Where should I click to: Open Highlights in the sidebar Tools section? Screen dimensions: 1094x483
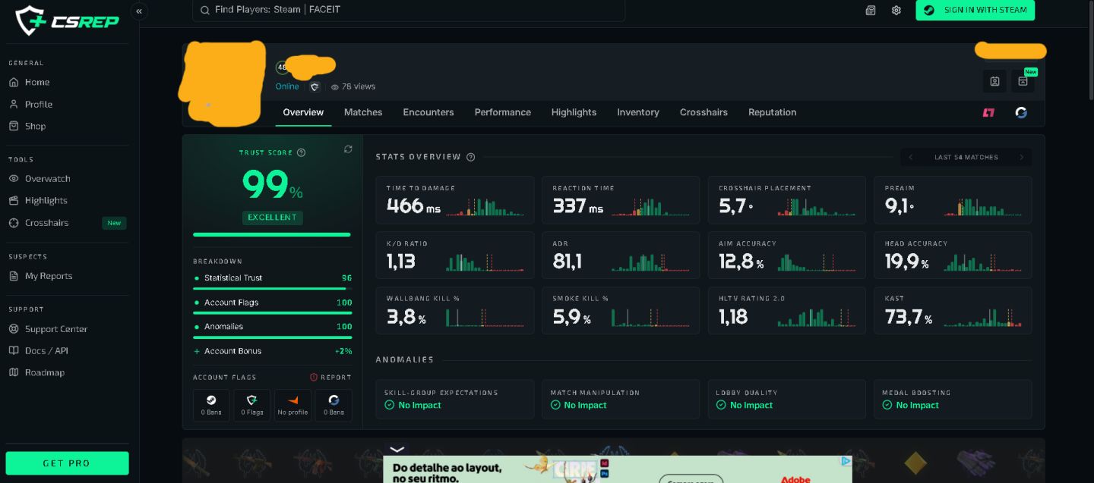click(38, 200)
